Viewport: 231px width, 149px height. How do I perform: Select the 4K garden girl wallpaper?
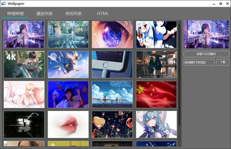point(24,64)
